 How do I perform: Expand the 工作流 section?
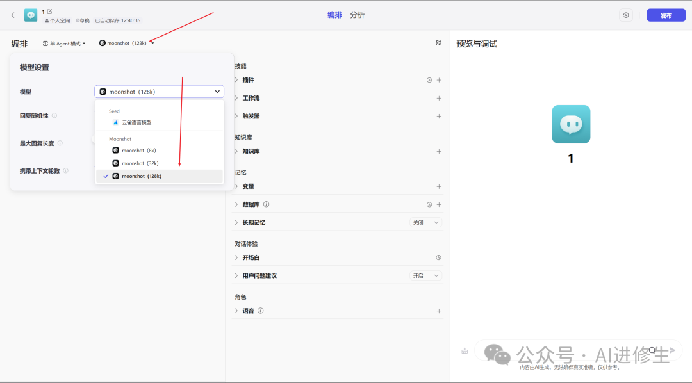click(x=236, y=98)
